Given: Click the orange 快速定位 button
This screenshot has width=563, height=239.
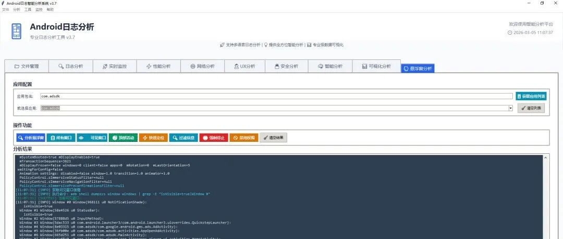Looking at the screenshot, I should point(153,138).
